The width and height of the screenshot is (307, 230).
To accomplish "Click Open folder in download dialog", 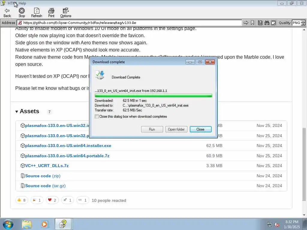I will pos(176,129).
